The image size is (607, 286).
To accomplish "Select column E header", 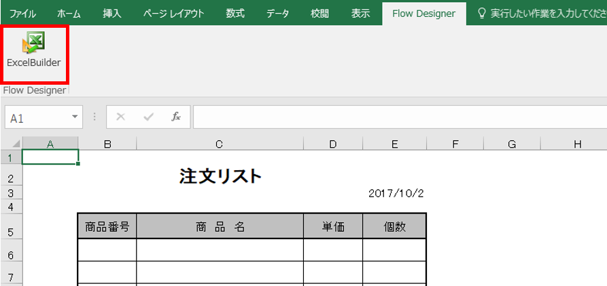I will click(394, 144).
